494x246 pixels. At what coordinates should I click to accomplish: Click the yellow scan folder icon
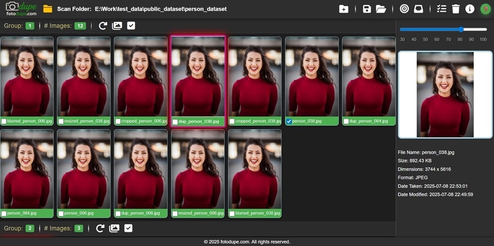(48, 9)
